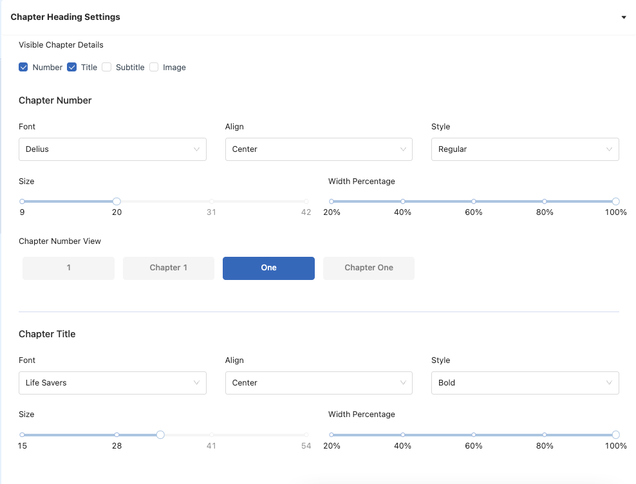Disable the Number checkbox
Image resolution: width=636 pixels, height=484 pixels.
click(23, 67)
